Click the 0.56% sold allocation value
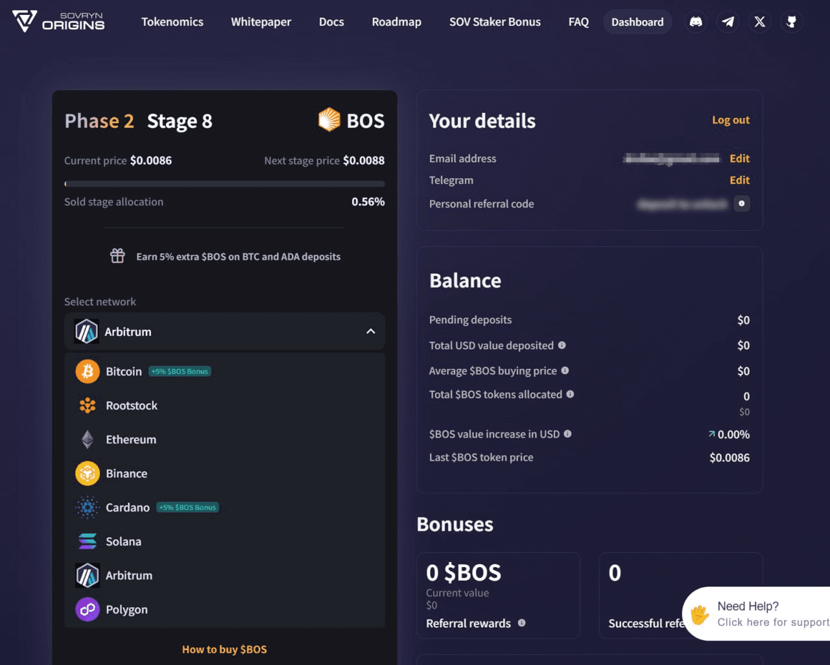 368,202
